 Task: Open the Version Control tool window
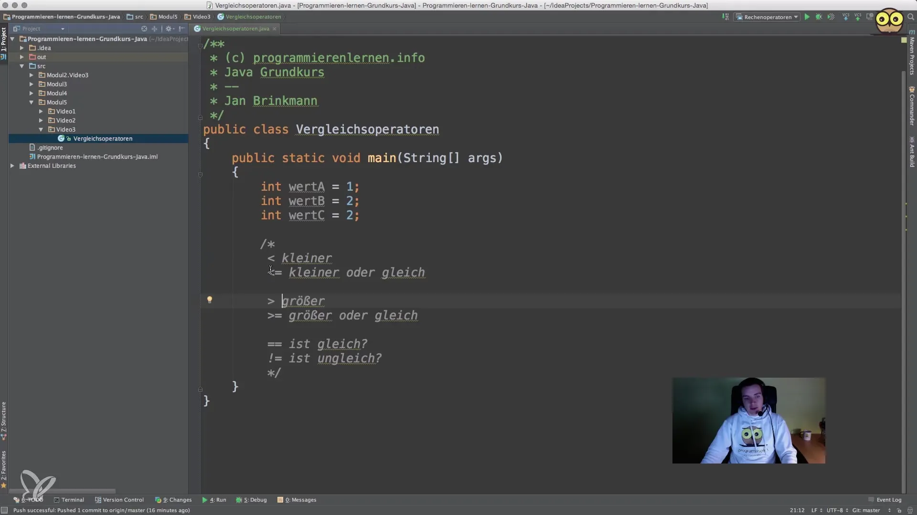[x=119, y=500]
